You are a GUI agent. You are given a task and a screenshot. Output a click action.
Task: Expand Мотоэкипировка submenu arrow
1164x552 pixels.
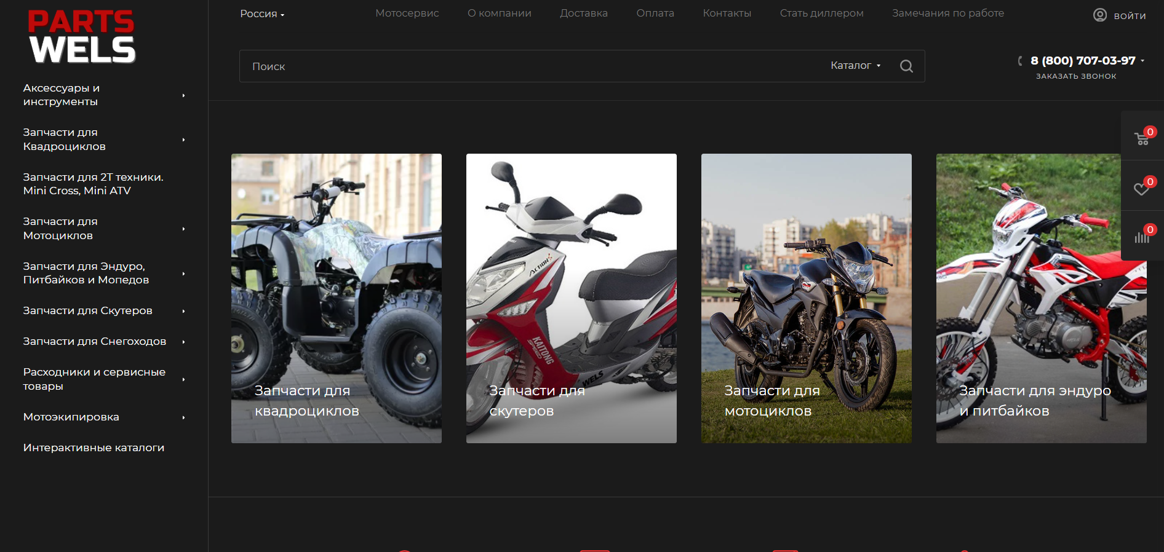click(183, 417)
